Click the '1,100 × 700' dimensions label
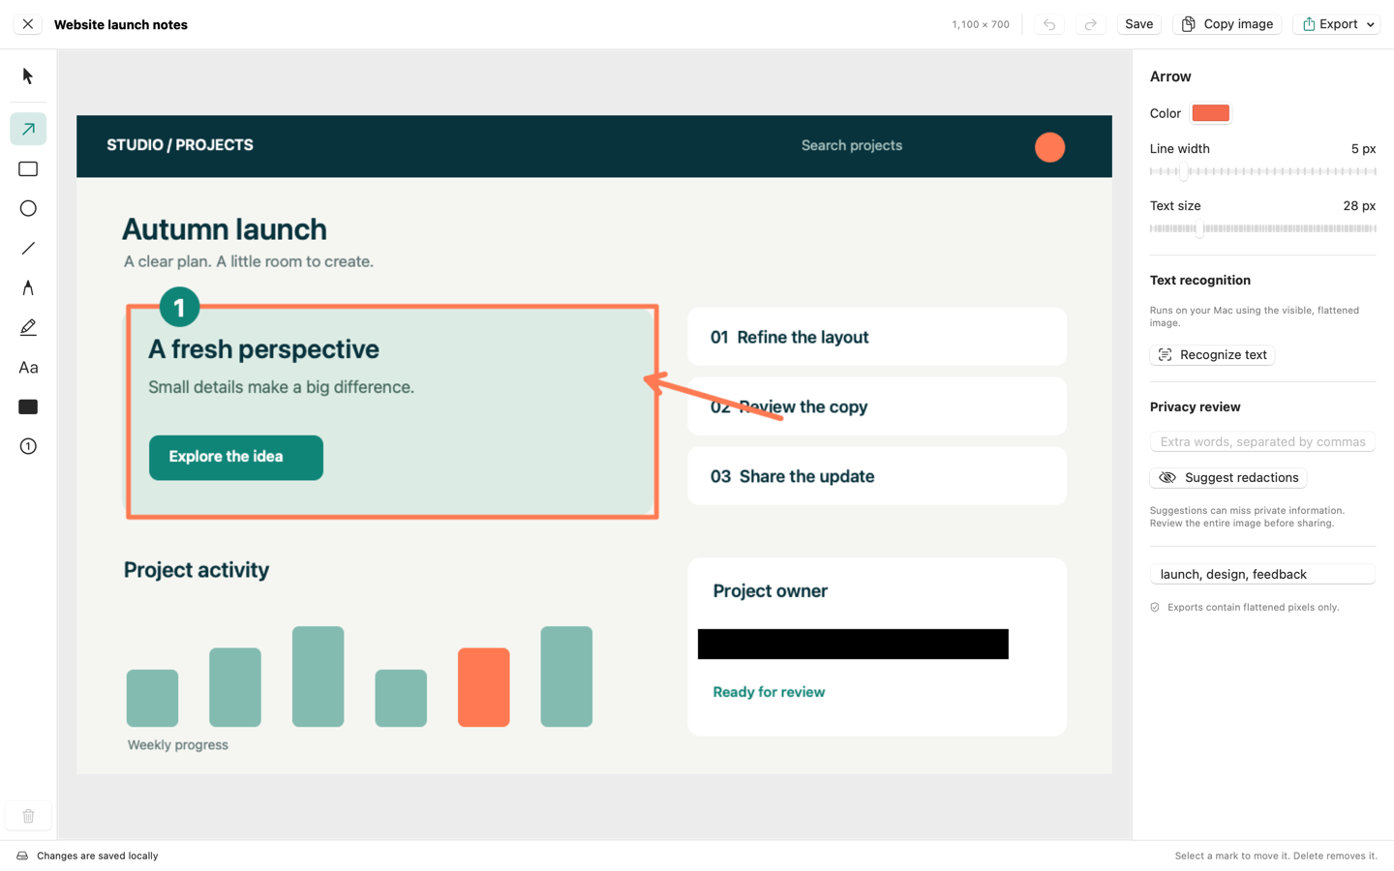Image resolution: width=1394 pixels, height=871 pixels. [981, 25]
